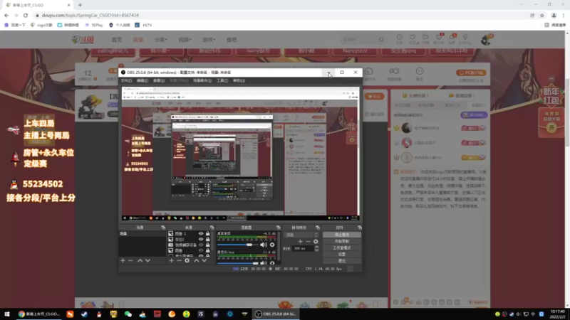Pop out the scene transitions dock

[318, 228]
